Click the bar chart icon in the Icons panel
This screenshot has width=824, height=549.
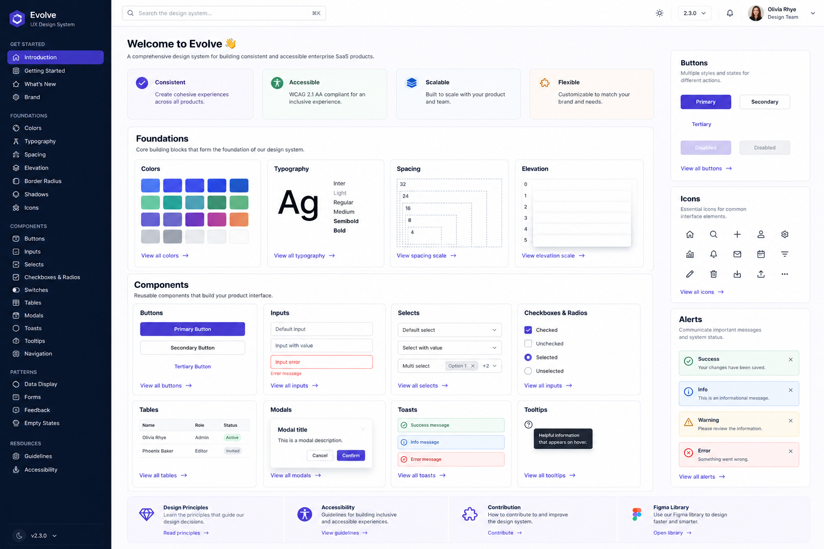click(x=690, y=254)
